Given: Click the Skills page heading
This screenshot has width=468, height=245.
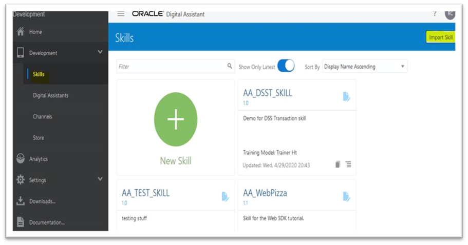Looking at the screenshot, I should coord(124,38).
